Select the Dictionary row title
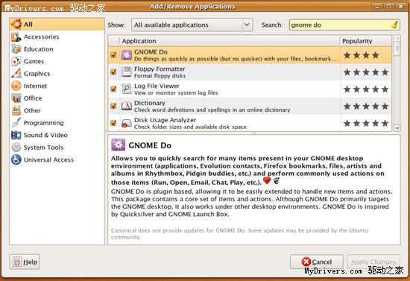 click(150, 103)
